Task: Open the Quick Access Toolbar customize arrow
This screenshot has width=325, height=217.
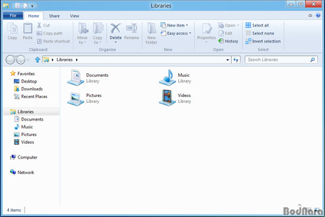Action: (x=32, y=6)
